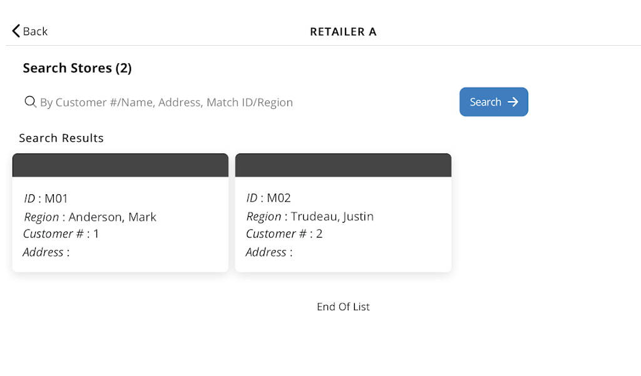
Task: Click the right arrow icon in Search button
Action: pos(513,102)
